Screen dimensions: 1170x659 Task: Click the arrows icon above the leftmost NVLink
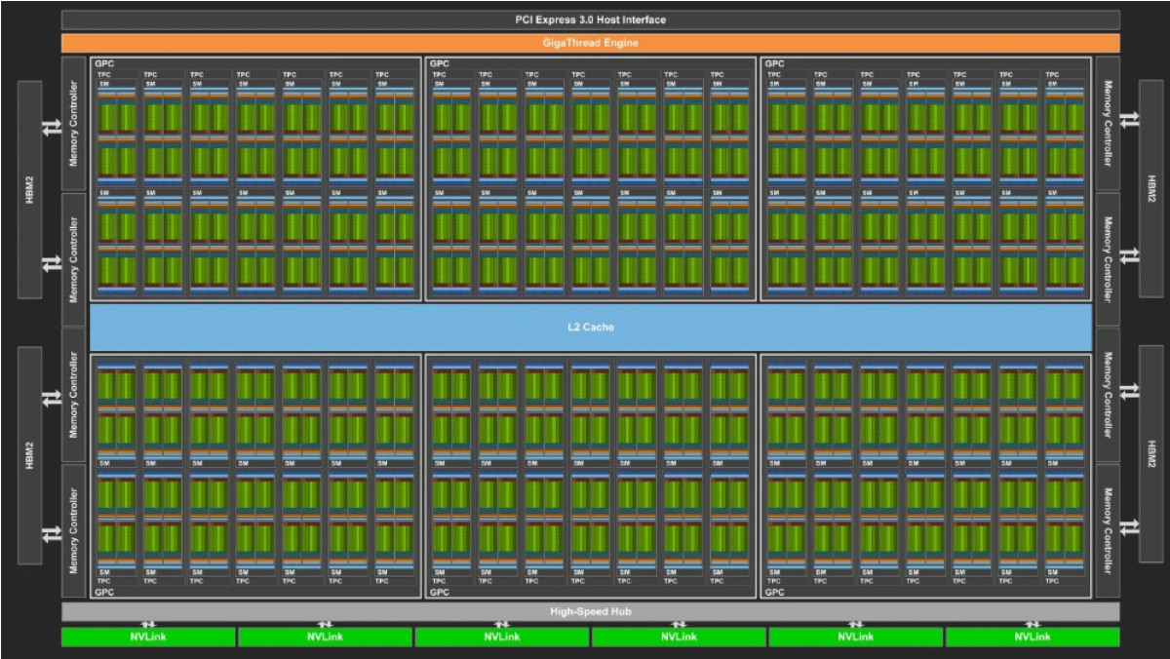(x=148, y=624)
